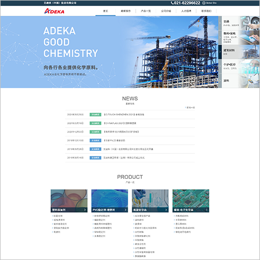Viewport: 260px width, 260px height.
Task: Expand the 数码•家电 sidebar category chevron
Action: [220, 37]
